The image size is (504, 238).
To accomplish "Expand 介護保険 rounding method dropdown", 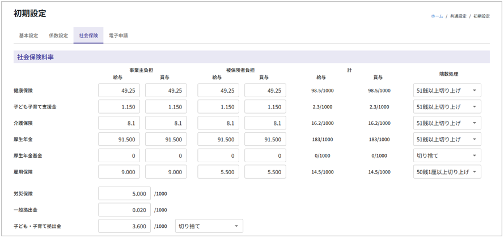I will tap(447, 123).
